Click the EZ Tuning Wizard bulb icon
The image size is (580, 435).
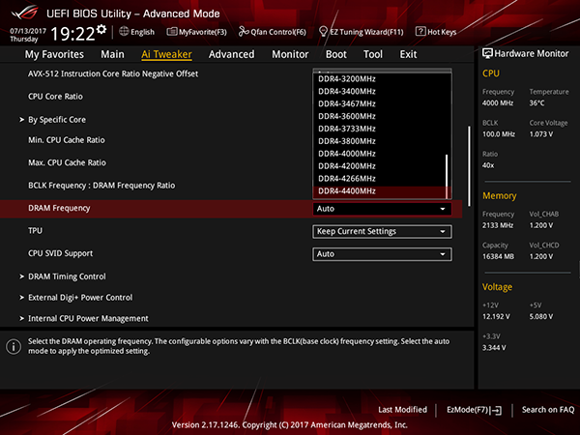click(x=323, y=32)
